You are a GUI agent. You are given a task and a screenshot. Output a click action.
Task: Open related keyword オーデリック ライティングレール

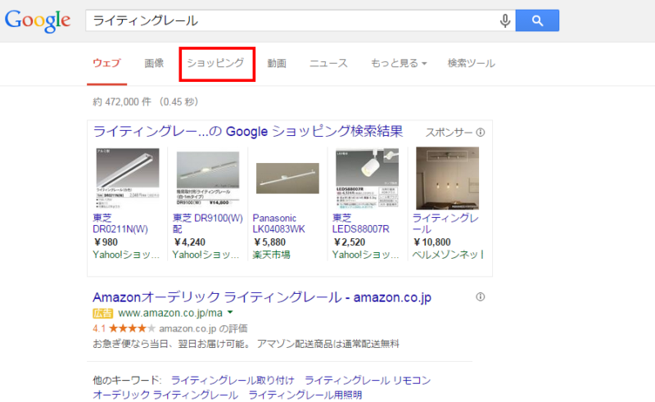[x=165, y=395]
